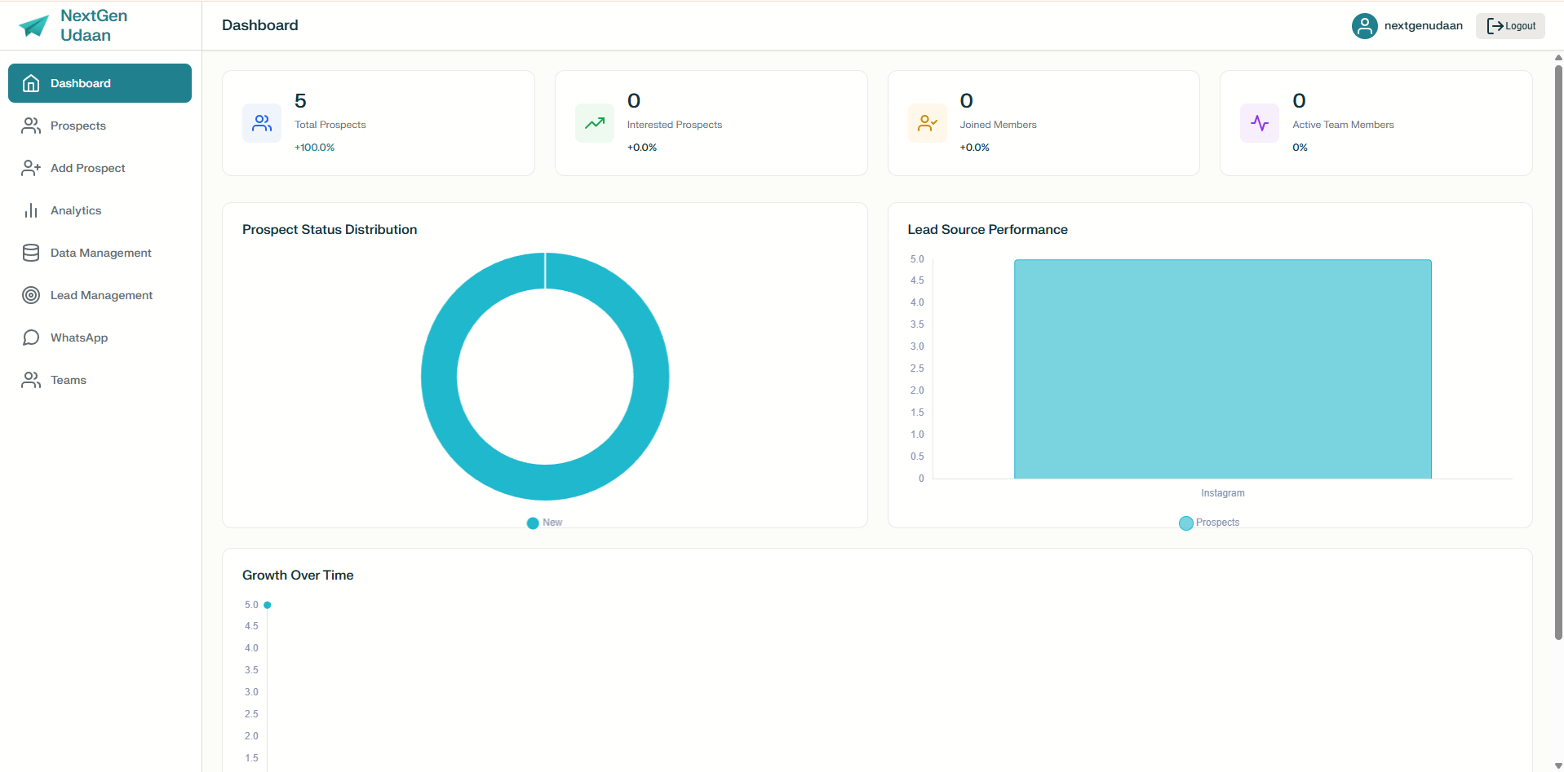Click the Logout button

[1509, 25]
